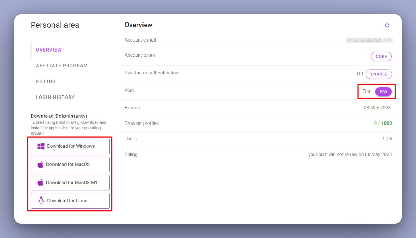The height and width of the screenshot is (238, 416).
Task: Download the app for MacOS
Action: [x=70, y=164]
